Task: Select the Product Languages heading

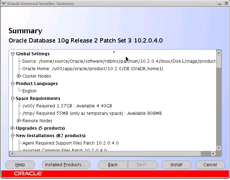Action: click(37, 84)
